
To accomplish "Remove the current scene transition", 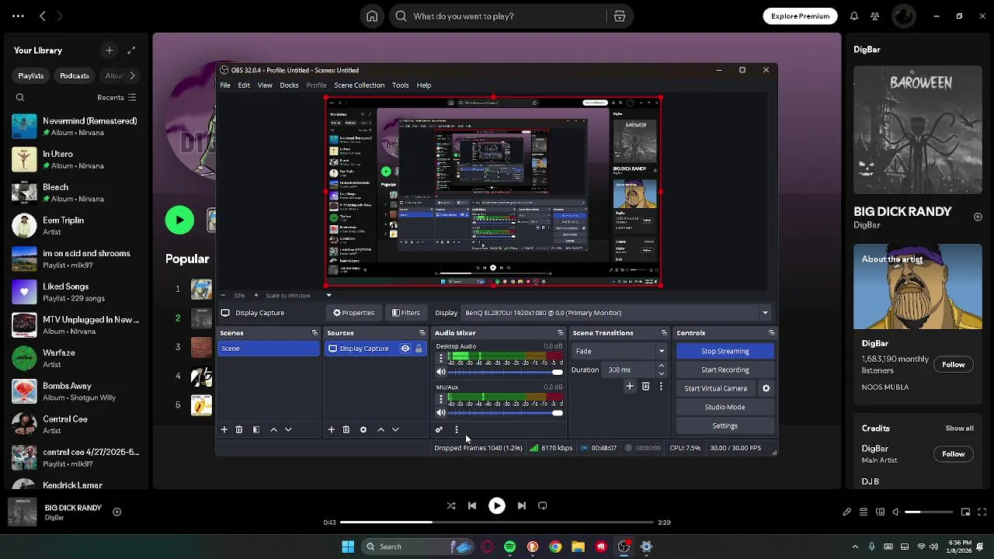I will click(x=645, y=386).
